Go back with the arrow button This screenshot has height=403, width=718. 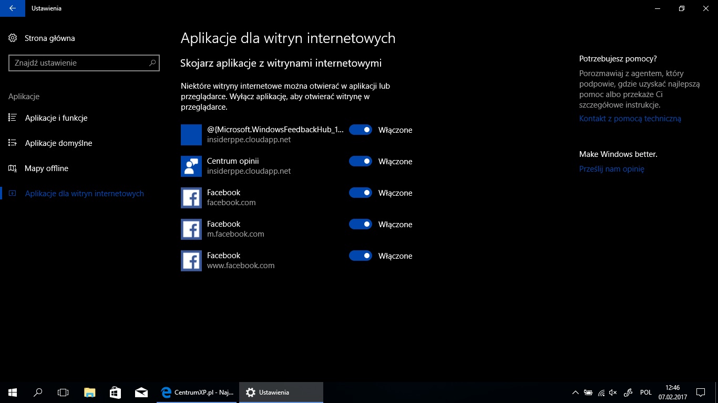pyautogui.click(x=12, y=8)
